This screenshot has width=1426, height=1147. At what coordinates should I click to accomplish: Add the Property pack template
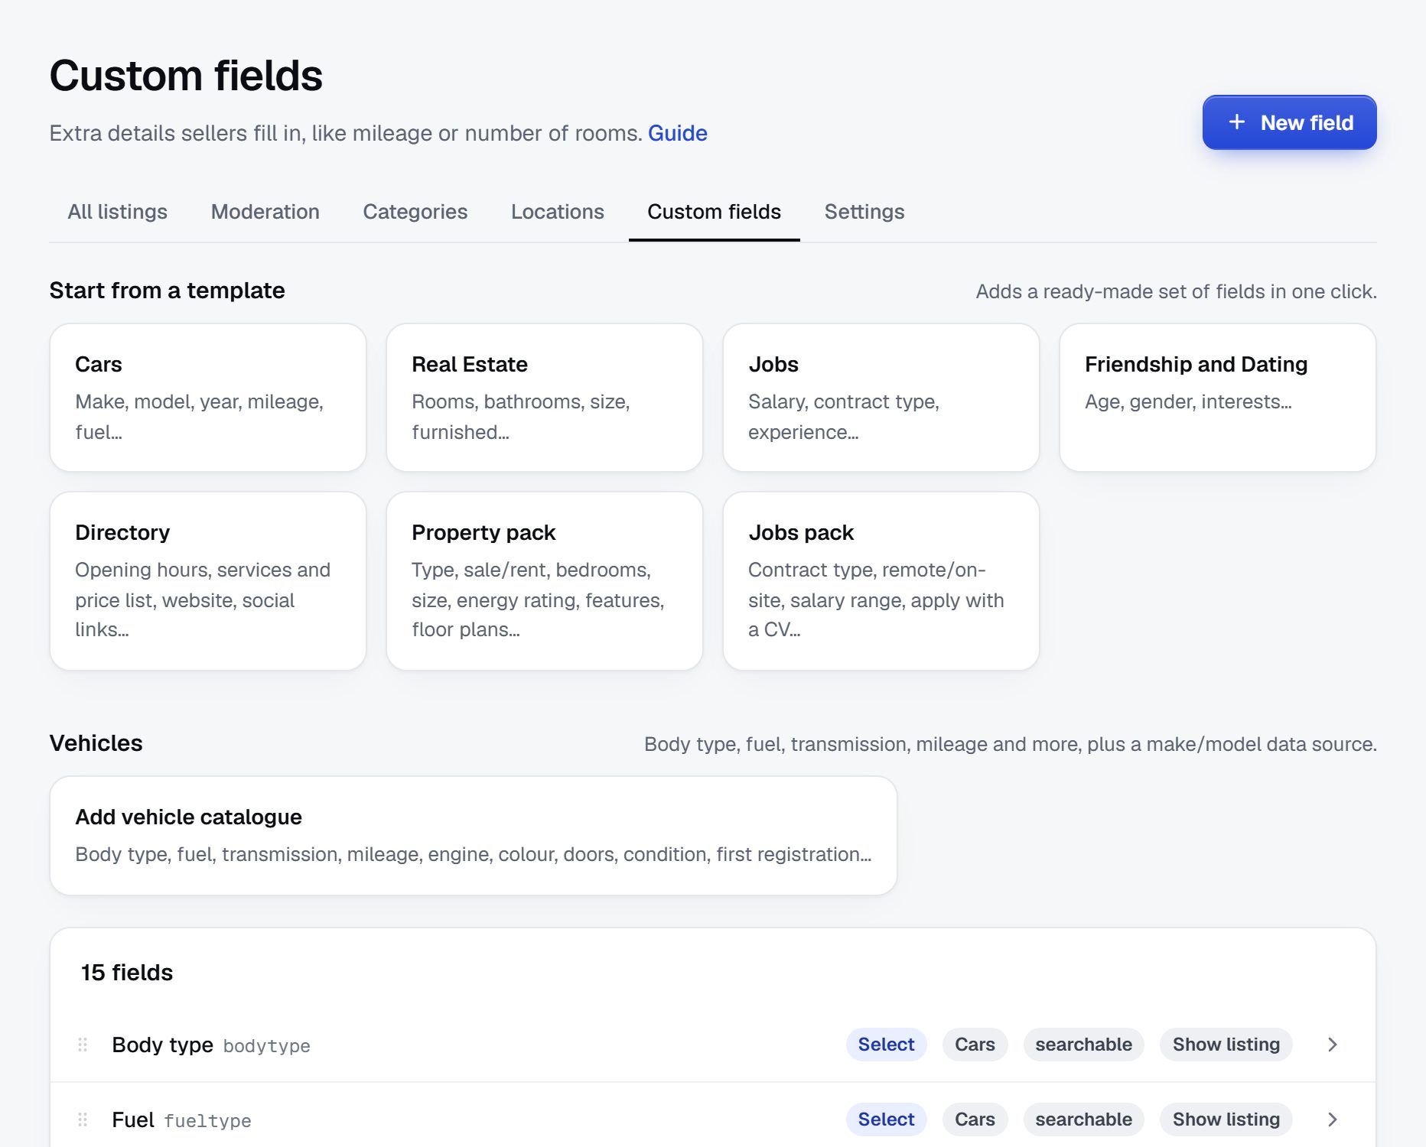pos(545,581)
